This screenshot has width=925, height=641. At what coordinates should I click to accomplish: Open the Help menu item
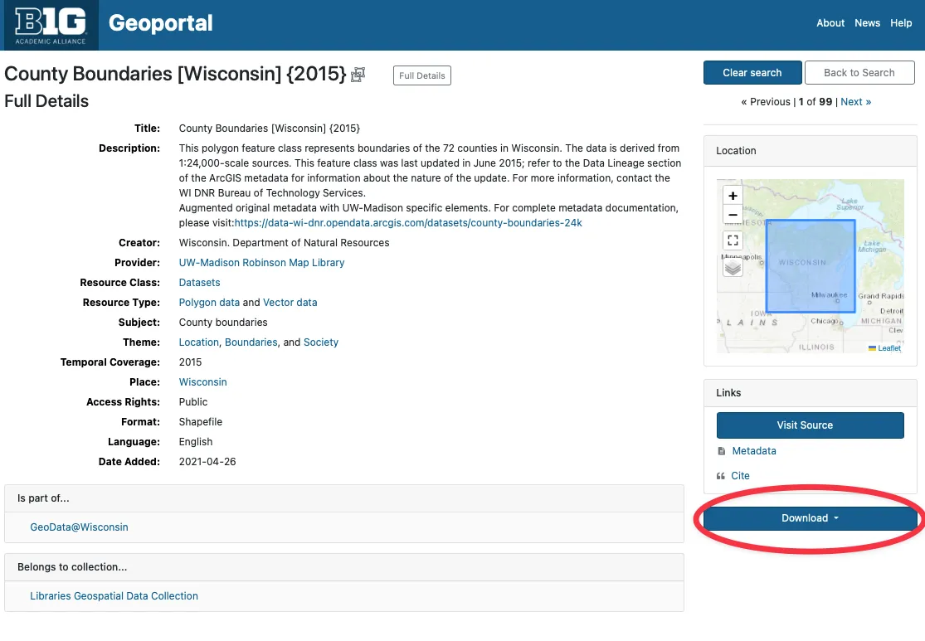pyautogui.click(x=901, y=23)
